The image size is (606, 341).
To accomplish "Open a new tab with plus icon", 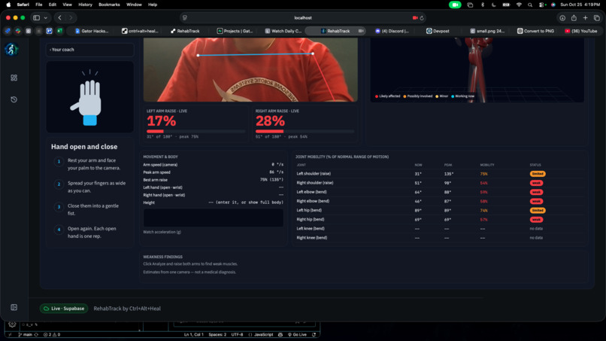I will (x=586, y=18).
